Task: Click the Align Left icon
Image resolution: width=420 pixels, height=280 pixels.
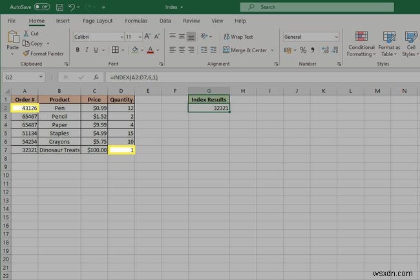Action: click(173, 50)
